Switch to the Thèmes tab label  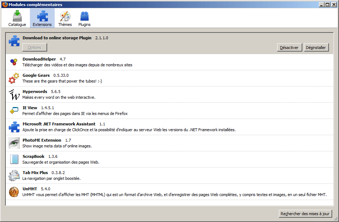65,25
